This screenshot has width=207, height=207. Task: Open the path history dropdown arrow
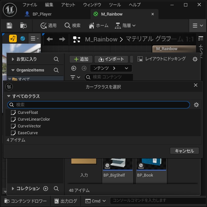126,68
